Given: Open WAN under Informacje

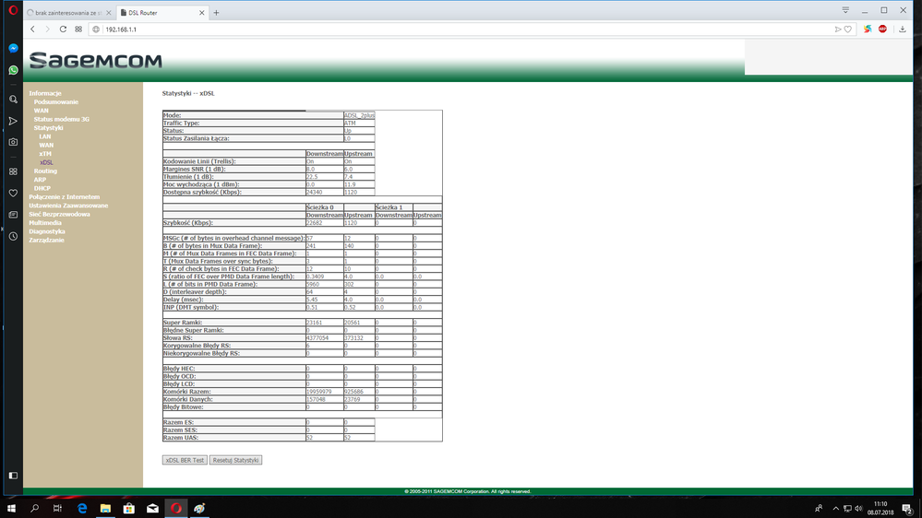Looking at the screenshot, I should (42, 111).
